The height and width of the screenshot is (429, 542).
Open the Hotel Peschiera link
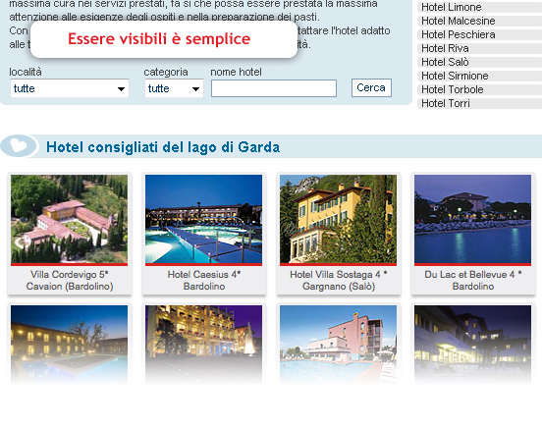[x=458, y=35]
